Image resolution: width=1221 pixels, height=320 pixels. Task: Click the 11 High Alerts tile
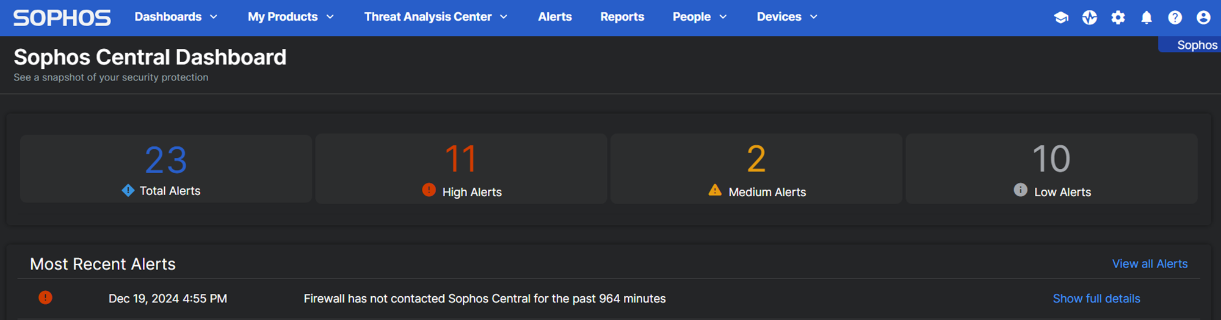[461, 169]
